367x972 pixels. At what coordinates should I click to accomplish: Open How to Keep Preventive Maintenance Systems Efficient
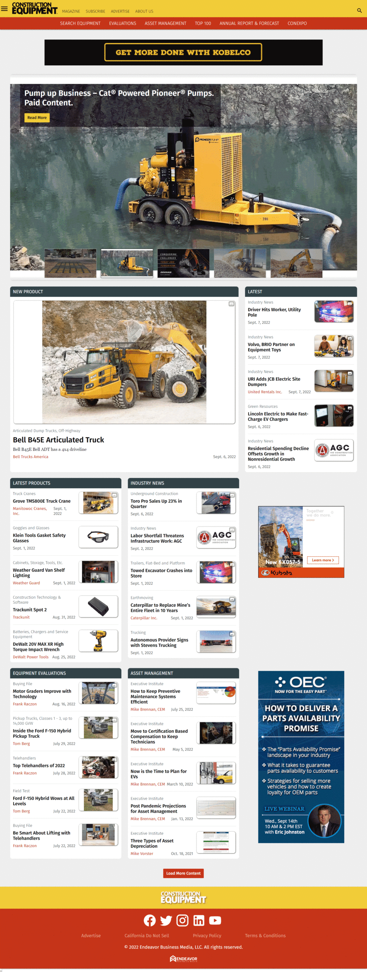click(155, 696)
